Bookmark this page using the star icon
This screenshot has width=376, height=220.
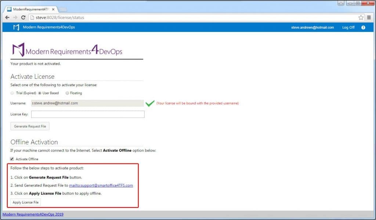pyautogui.click(x=361, y=17)
